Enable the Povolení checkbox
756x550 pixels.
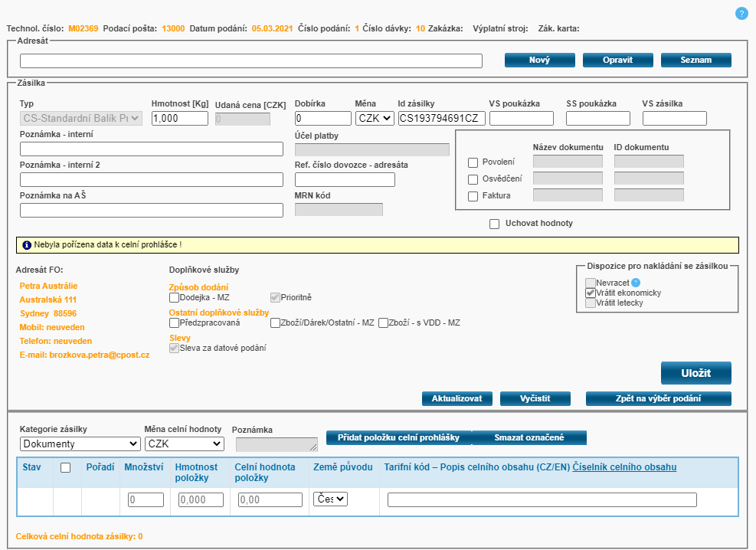tap(473, 162)
